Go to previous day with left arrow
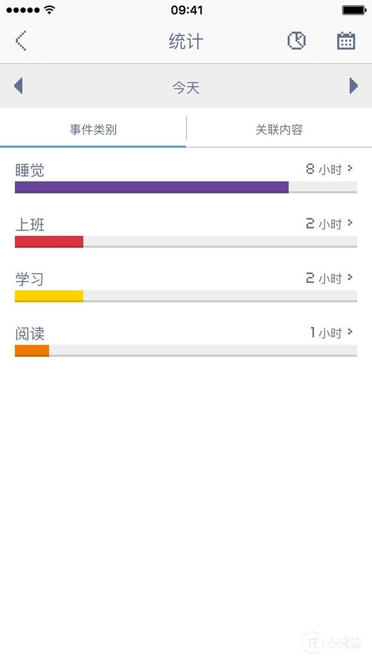The height and width of the screenshot is (661, 372). [19, 86]
